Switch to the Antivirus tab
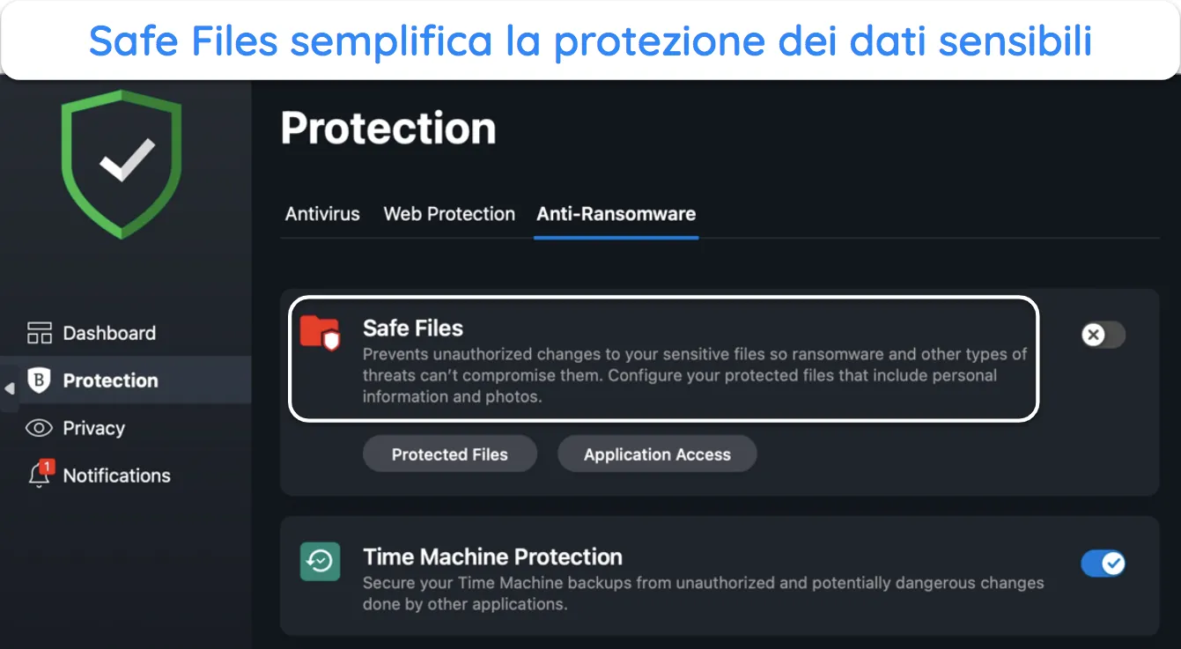The width and height of the screenshot is (1181, 649). pos(322,214)
